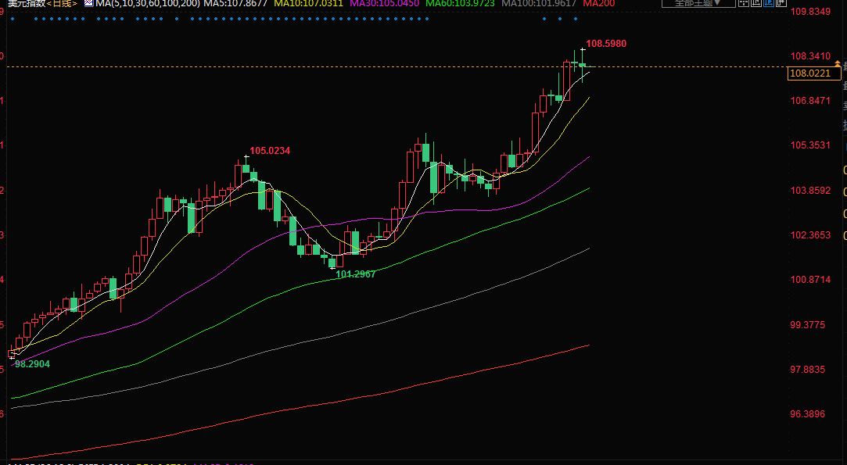Click the 105.0234 peak price label

[x=270, y=151]
